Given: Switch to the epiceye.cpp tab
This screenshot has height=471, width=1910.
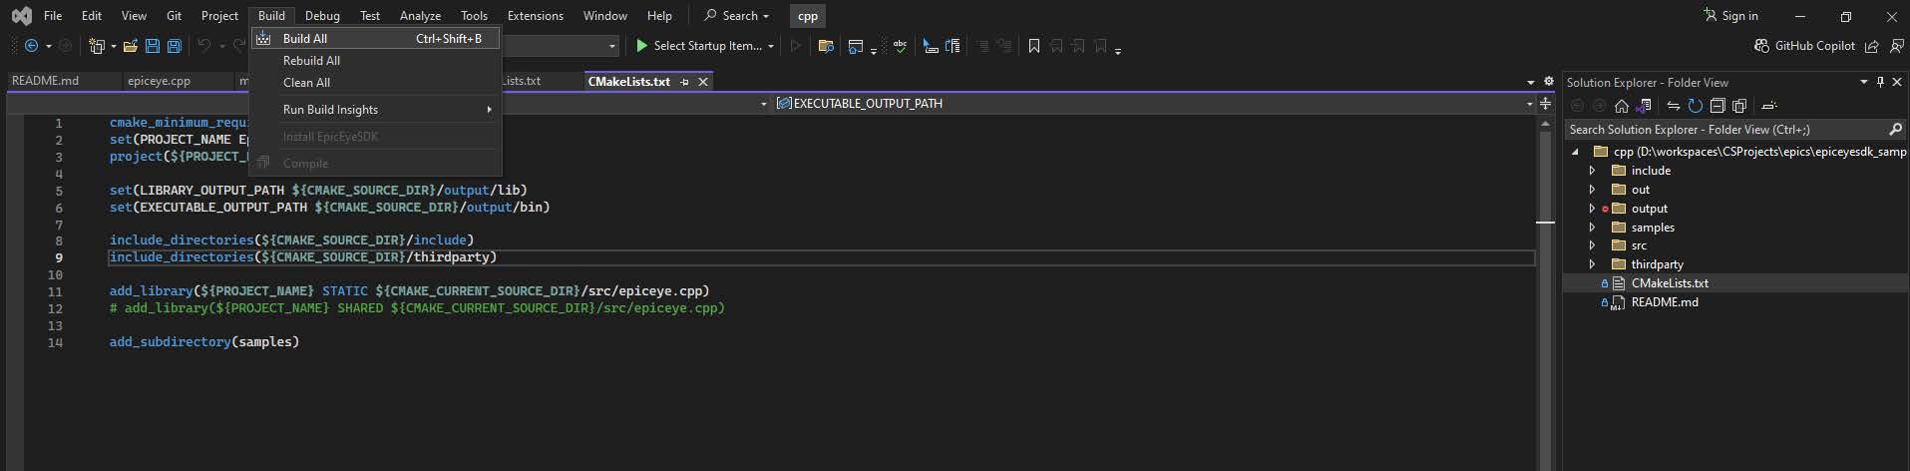Looking at the screenshot, I should (x=159, y=81).
